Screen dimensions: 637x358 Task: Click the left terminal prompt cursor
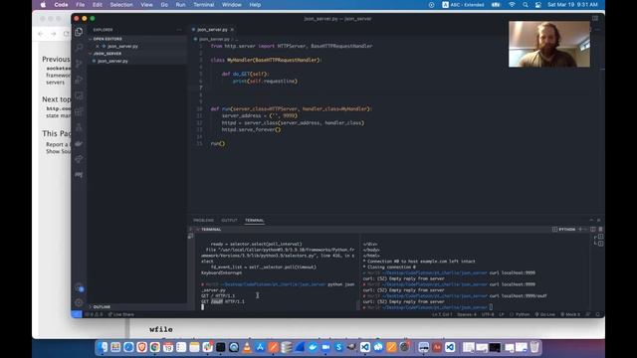(203, 307)
